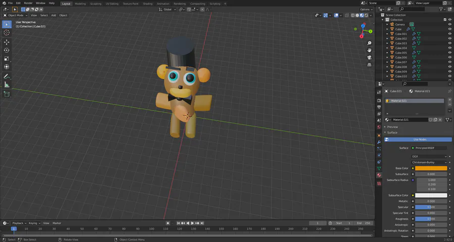Image resolution: width=454 pixels, height=242 pixels.
Task: Click the white Subsurface Color swatch
Action: tap(431, 196)
